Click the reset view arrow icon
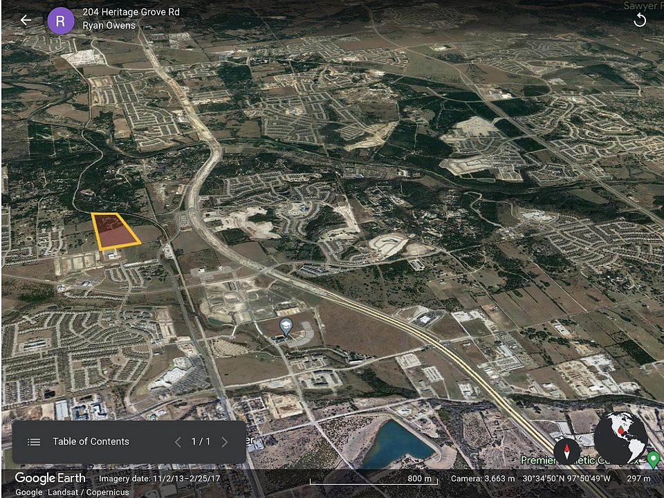 [640, 20]
